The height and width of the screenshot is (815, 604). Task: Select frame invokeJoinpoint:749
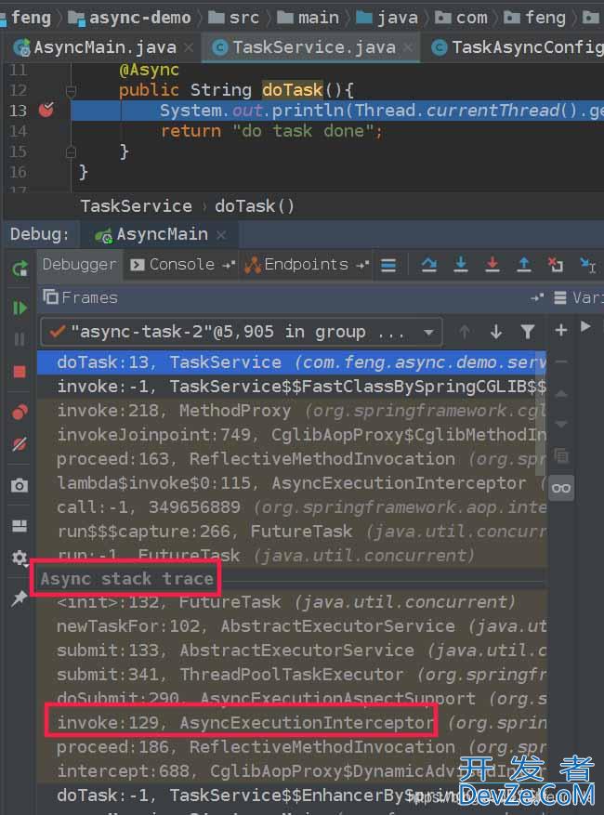292,435
